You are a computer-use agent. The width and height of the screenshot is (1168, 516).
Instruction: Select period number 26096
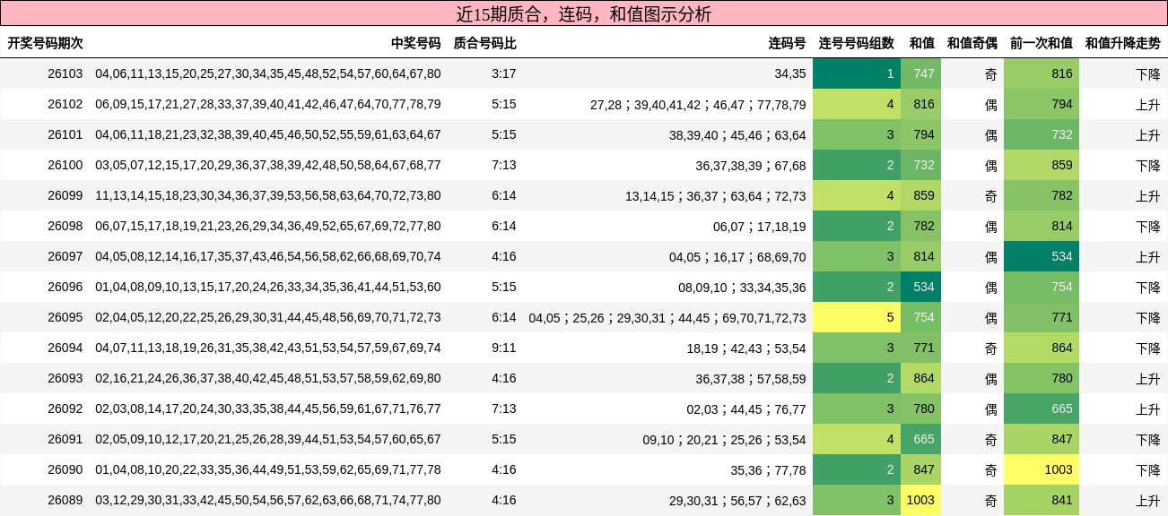pyautogui.click(x=65, y=287)
